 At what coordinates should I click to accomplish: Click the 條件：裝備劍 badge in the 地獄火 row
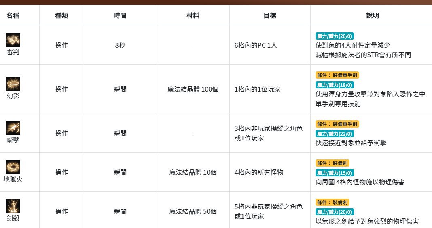pyautogui.click(x=332, y=163)
